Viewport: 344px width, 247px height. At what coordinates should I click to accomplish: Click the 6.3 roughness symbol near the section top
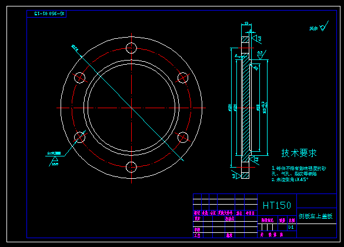[256, 39]
